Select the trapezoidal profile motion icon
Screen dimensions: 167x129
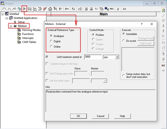pos(4,9)
